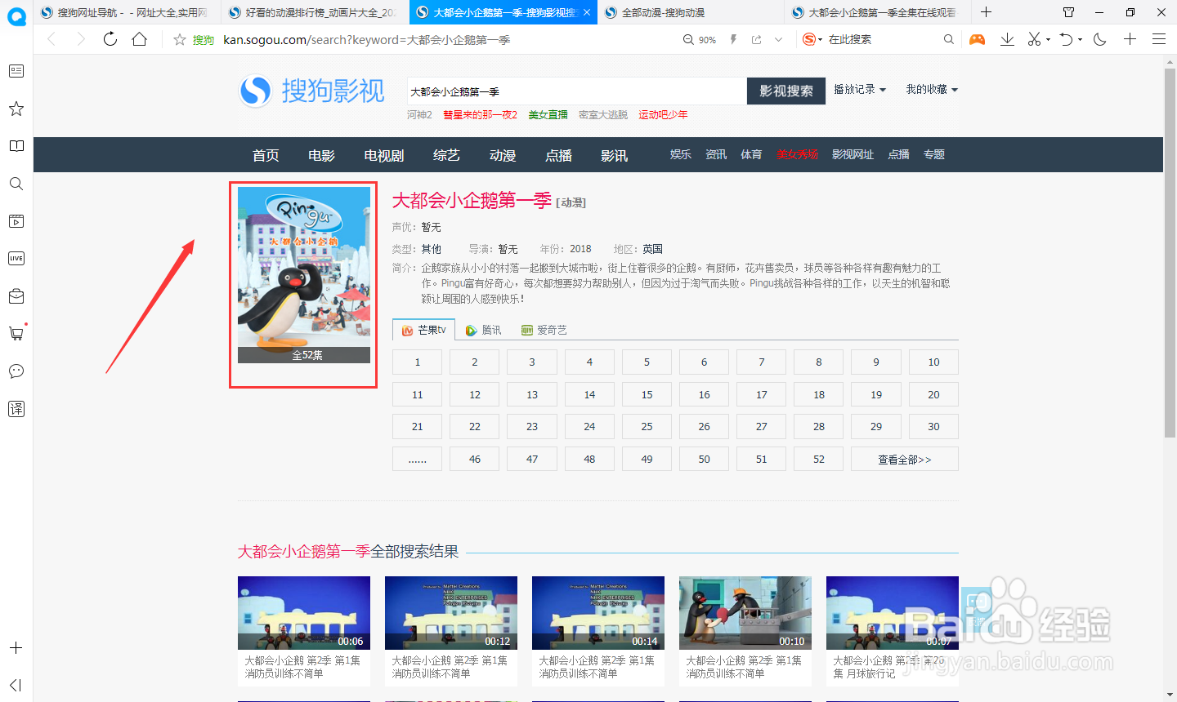
Task: Switch to 全部动漫-搜狗动漫 browser tab
Action: click(x=691, y=12)
